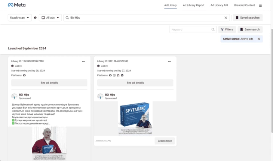Click the Meta logo
This screenshot has width=273, height=161.
click(17, 5)
